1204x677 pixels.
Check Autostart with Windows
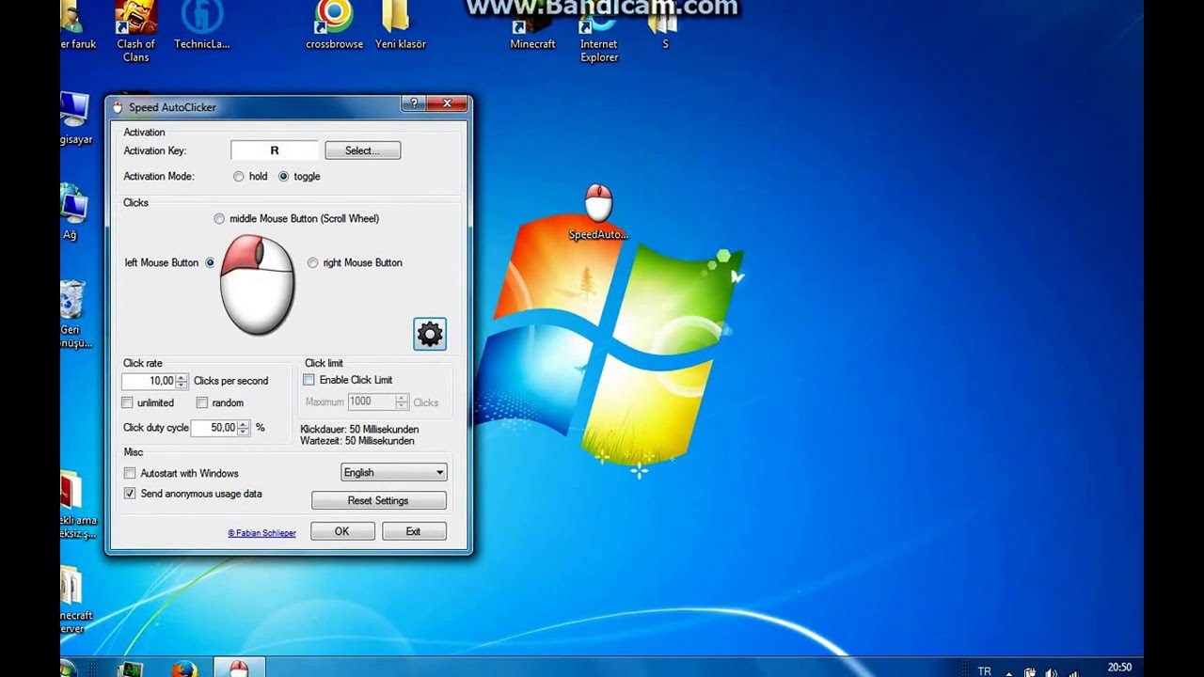pyautogui.click(x=130, y=473)
